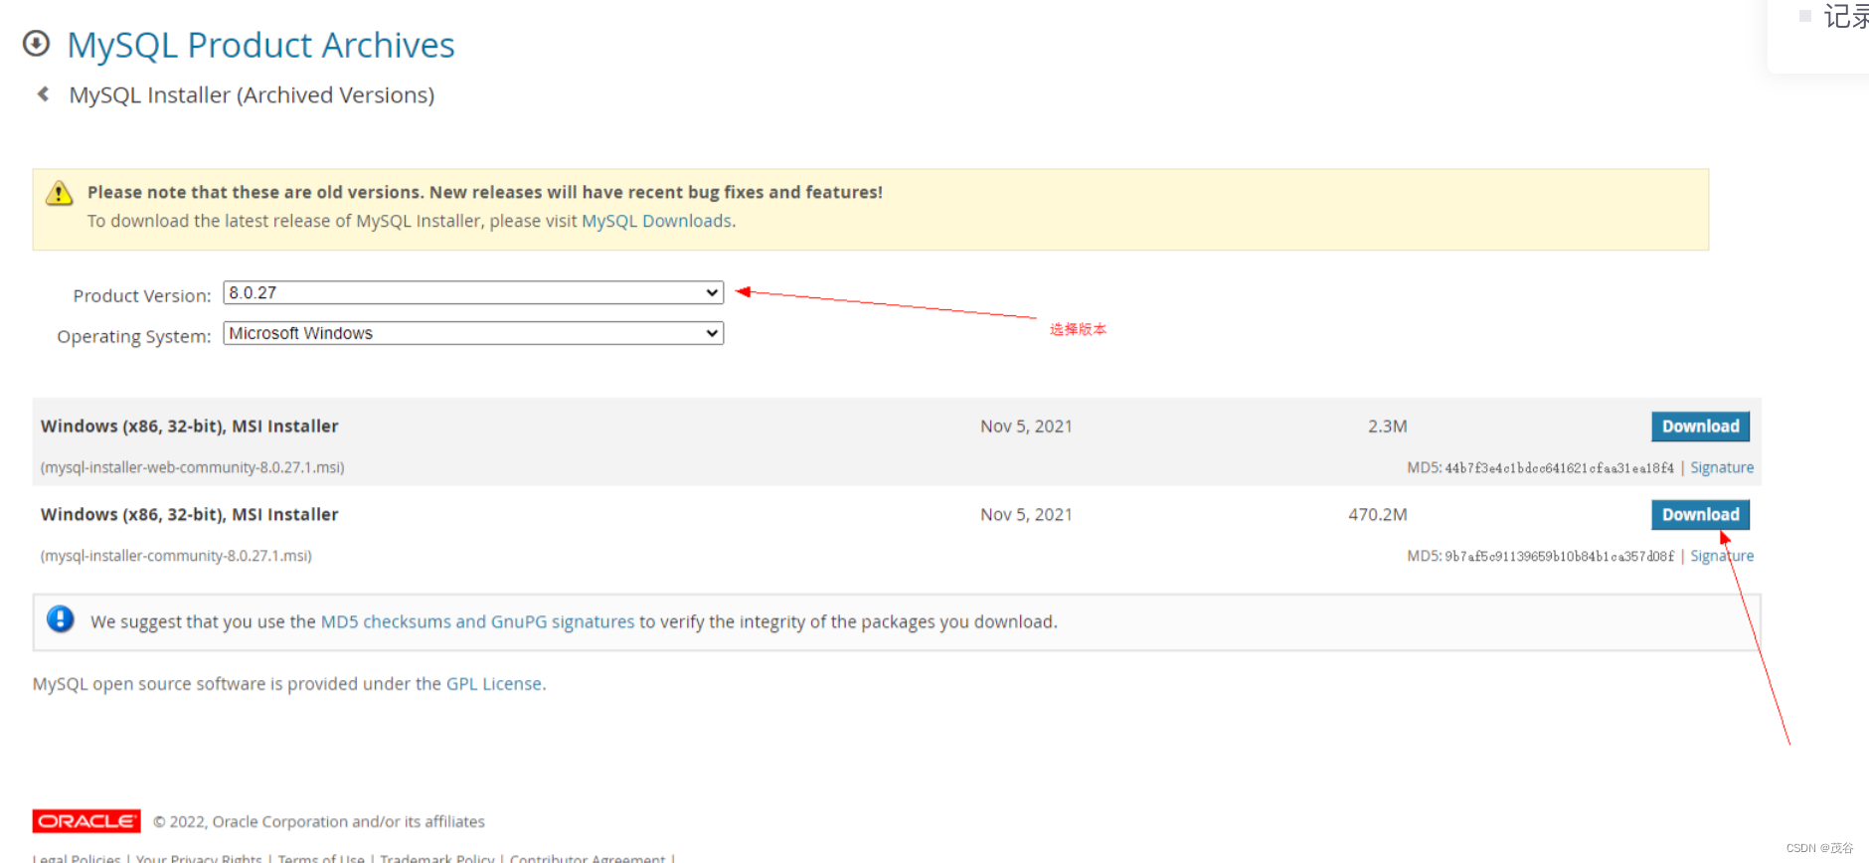Open Legal Policies footer link

click(x=77, y=858)
